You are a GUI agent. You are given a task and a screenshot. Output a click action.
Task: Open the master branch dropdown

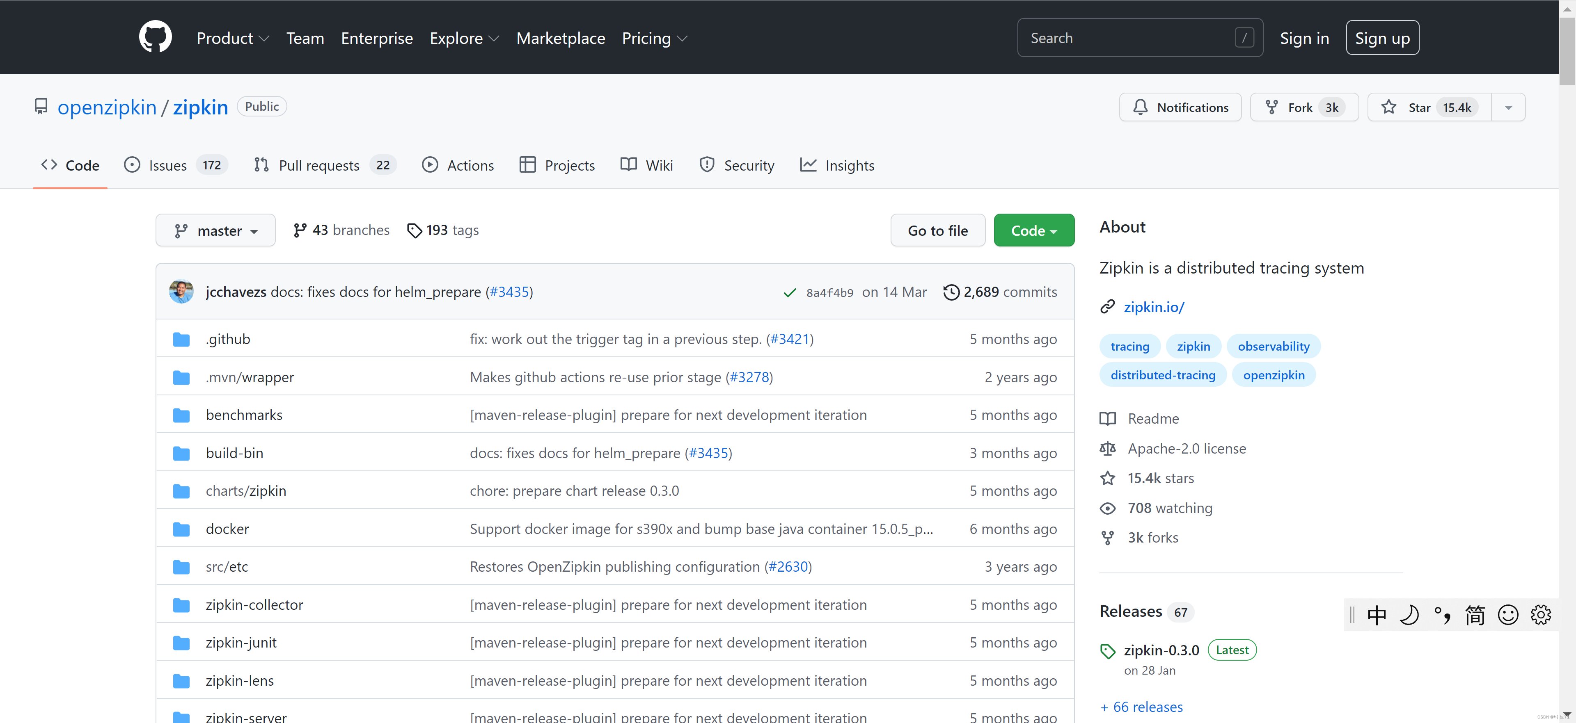pos(215,230)
